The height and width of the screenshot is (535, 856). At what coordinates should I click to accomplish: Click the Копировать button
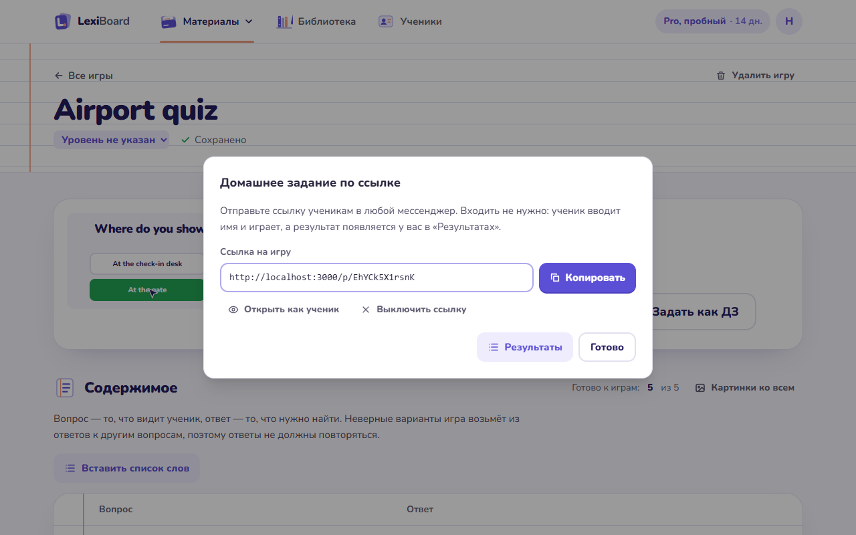coord(587,278)
